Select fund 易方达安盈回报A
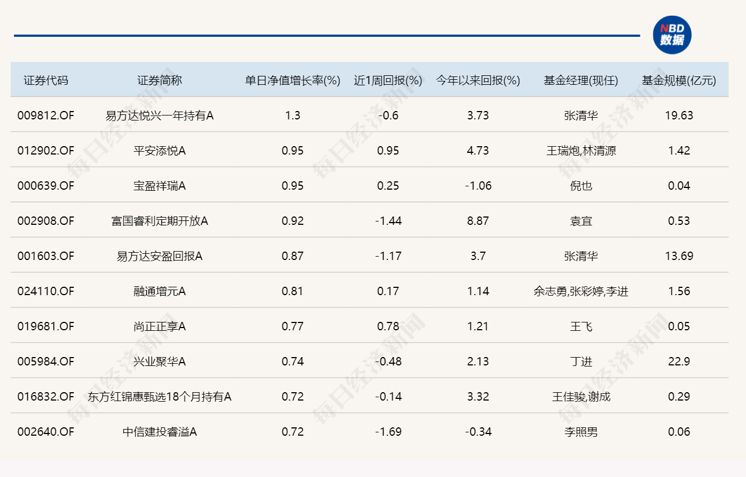This screenshot has height=477, width=746. 160,256
